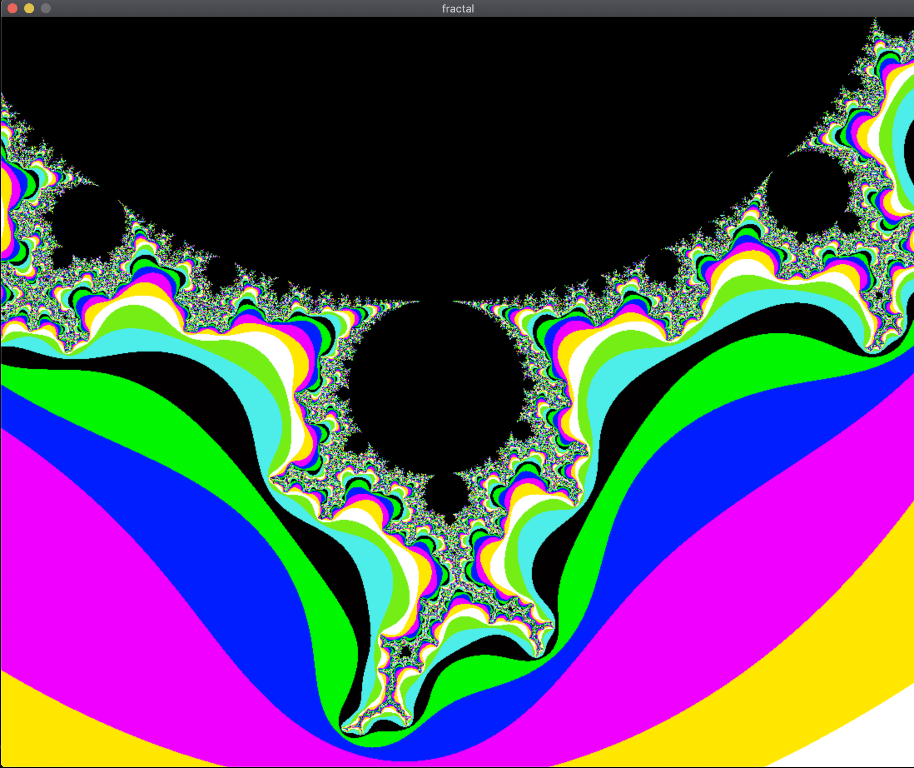Click center of the large round black bulb
This screenshot has height=768, width=914.
pos(435,388)
